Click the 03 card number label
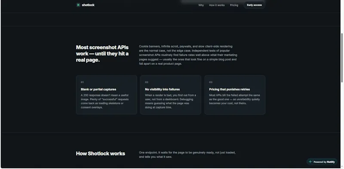Screen dimensions: 344x169 coord(211,82)
